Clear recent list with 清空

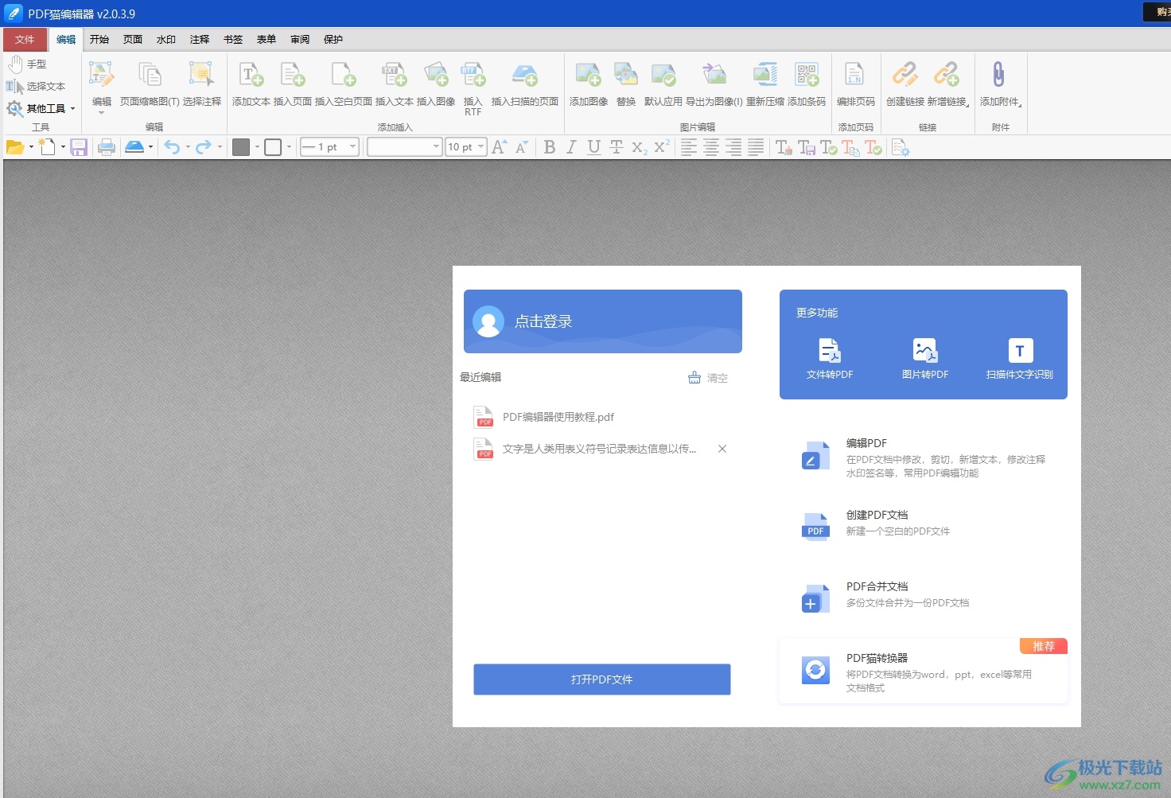pyautogui.click(x=708, y=378)
